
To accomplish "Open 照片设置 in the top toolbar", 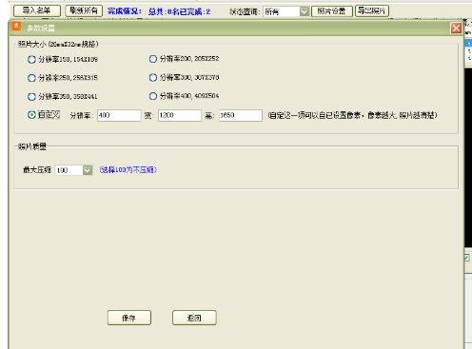I will (x=331, y=11).
